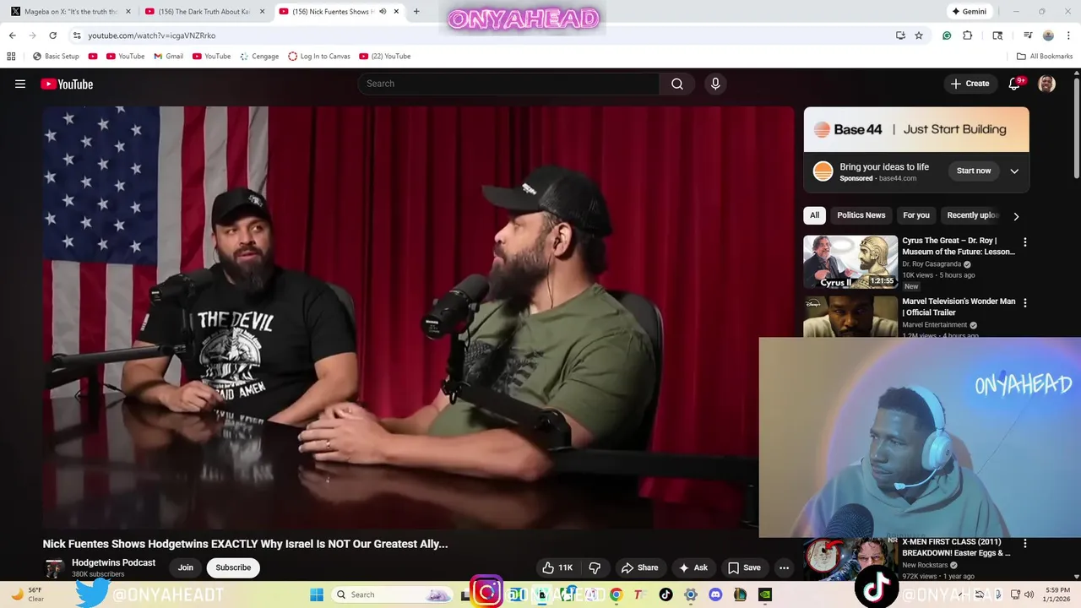Open options for Cyrus The Great video
The image size is (1081, 608).
pyautogui.click(x=1025, y=242)
